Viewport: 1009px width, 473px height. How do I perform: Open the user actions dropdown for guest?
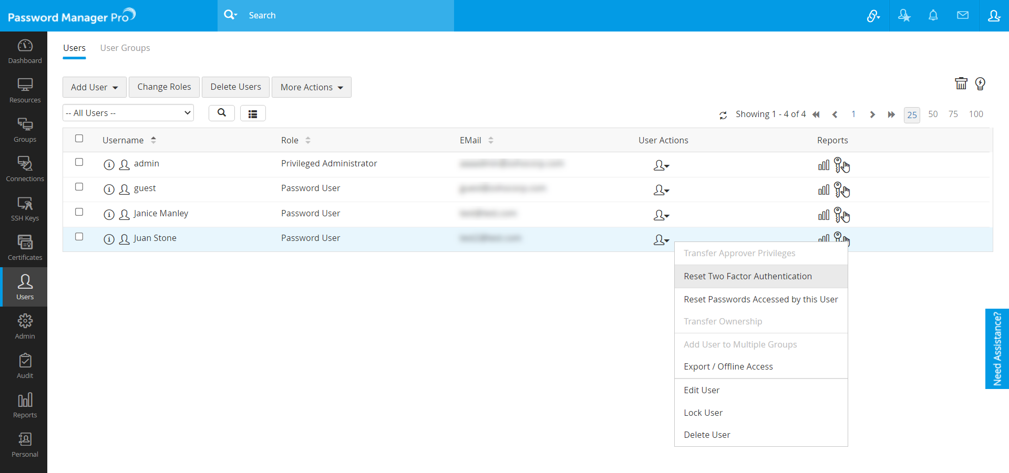[661, 191]
